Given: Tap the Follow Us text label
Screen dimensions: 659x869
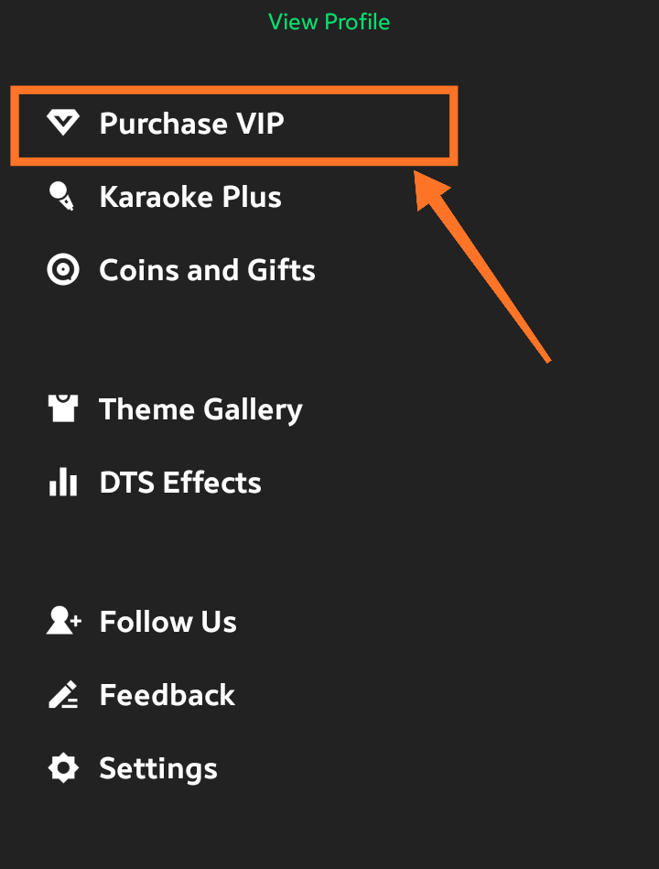Looking at the screenshot, I should tap(168, 622).
